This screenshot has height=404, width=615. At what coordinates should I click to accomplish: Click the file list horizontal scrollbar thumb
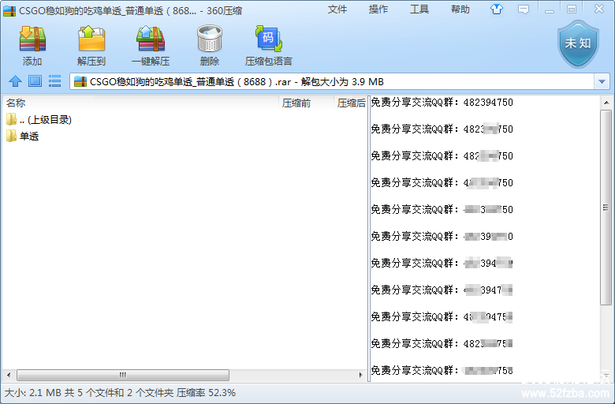[x=123, y=375]
